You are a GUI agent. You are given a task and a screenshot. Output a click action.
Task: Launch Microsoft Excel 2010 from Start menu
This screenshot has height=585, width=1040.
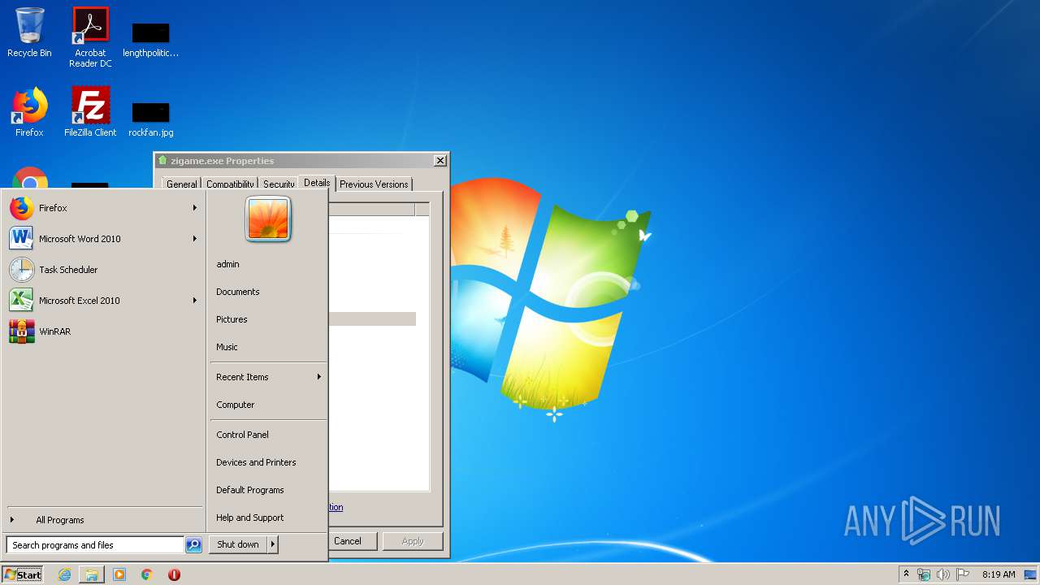103,301
